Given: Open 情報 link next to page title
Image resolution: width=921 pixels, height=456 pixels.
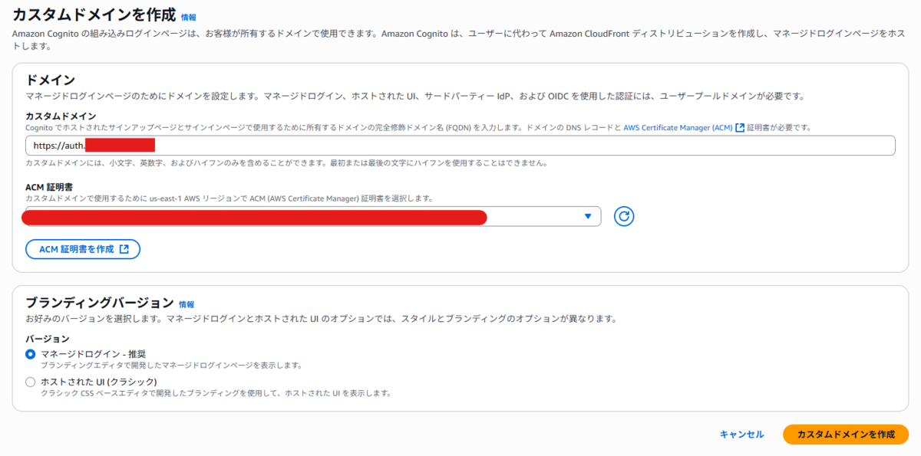Looking at the screenshot, I should tap(189, 16).
